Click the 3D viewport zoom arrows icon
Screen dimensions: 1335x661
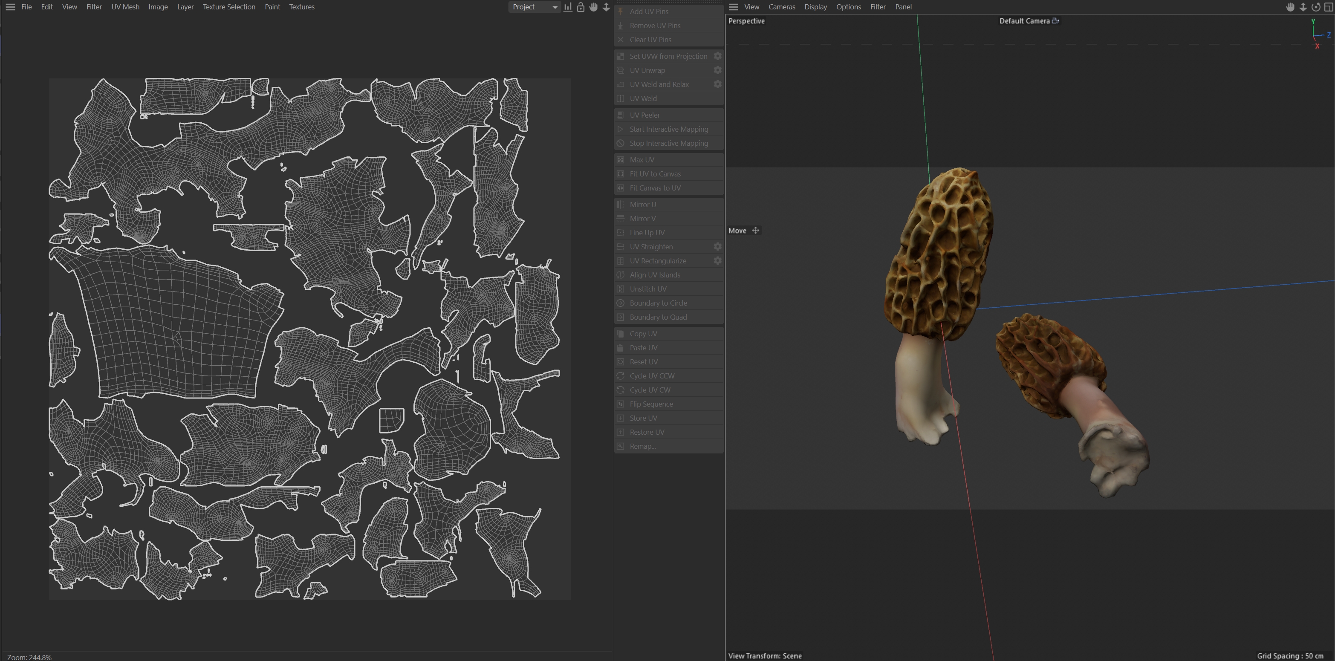tap(1303, 7)
